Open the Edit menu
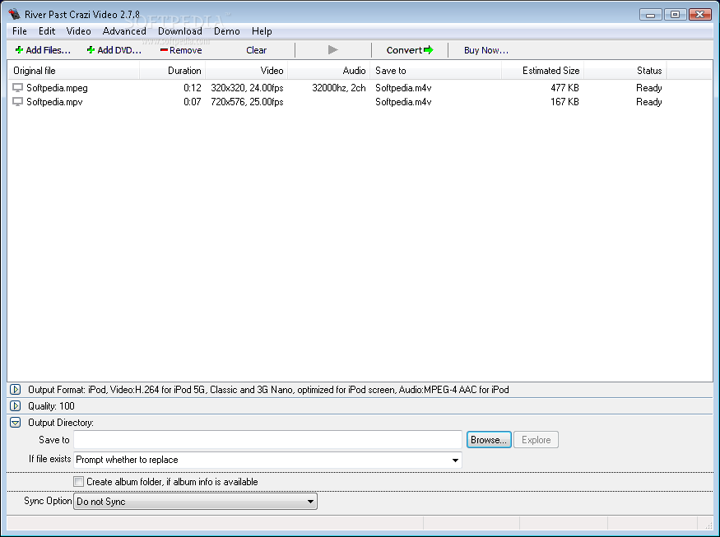This screenshot has width=720, height=537. tap(47, 31)
